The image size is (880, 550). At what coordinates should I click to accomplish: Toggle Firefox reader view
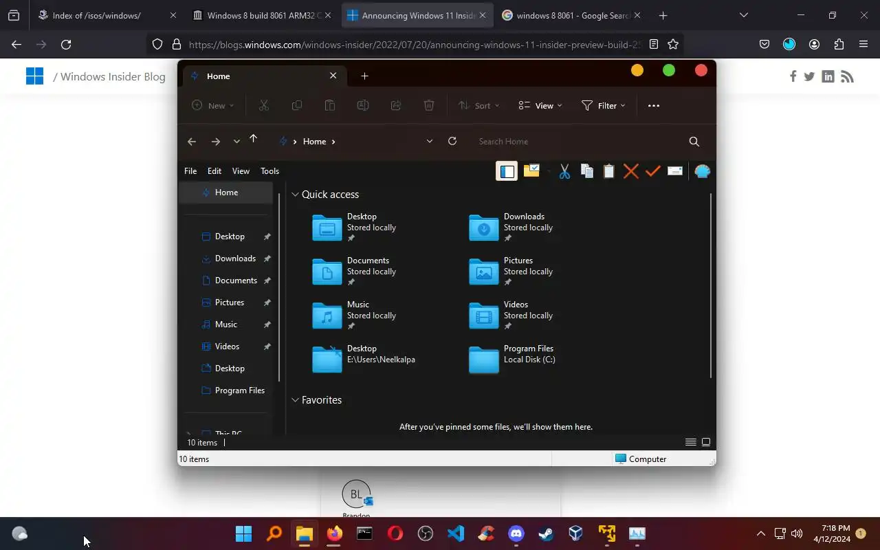pos(654,44)
